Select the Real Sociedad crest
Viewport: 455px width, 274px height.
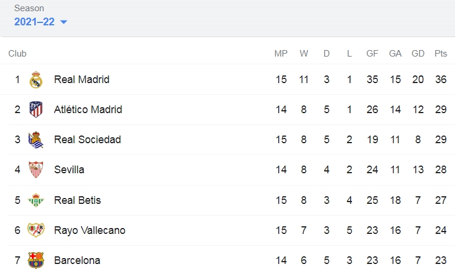[36, 140]
